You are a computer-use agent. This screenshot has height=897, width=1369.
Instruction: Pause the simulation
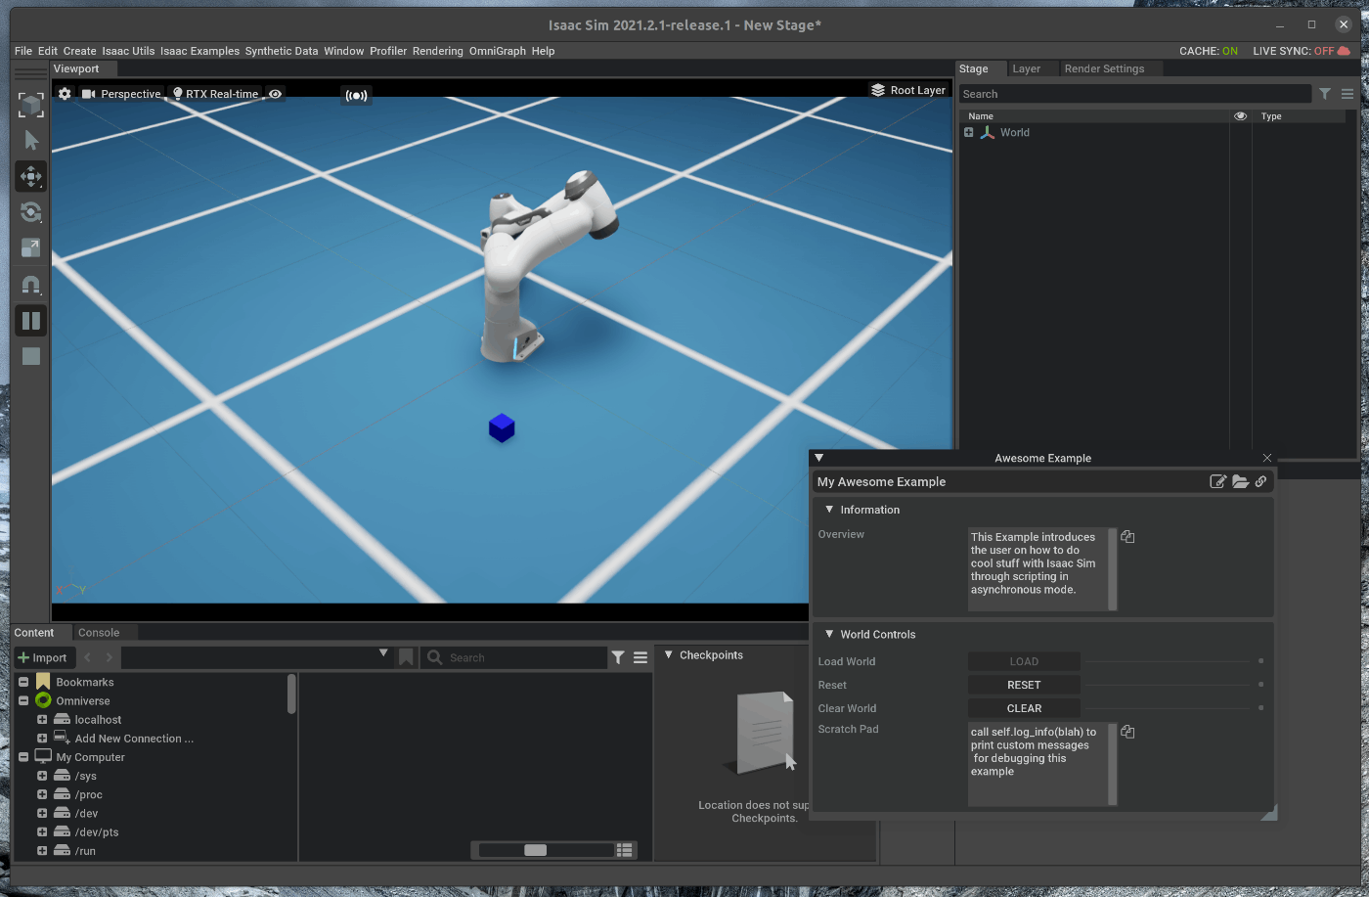(31, 321)
